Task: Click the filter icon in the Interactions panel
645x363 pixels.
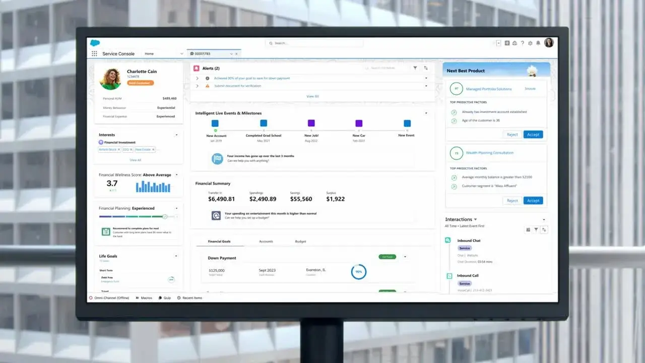Action: pyautogui.click(x=535, y=229)
